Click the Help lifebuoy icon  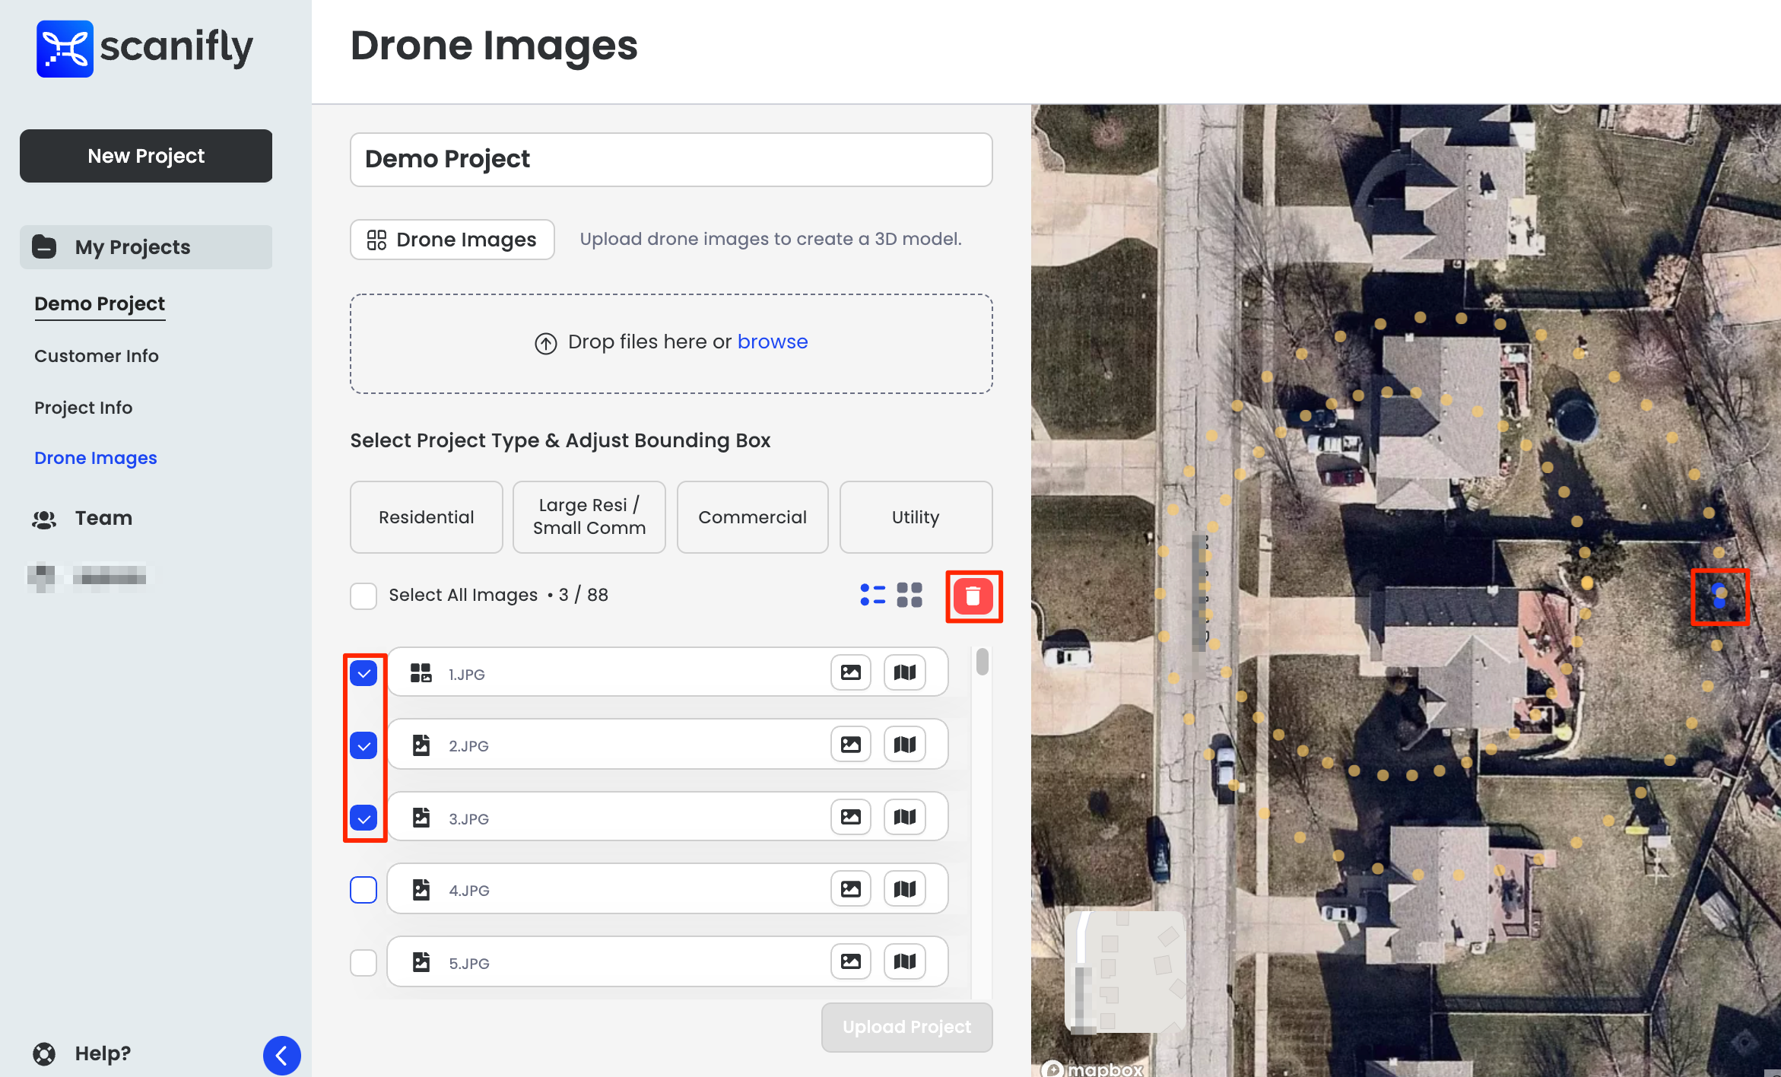pyautogui.click(x=44, y=1053)
